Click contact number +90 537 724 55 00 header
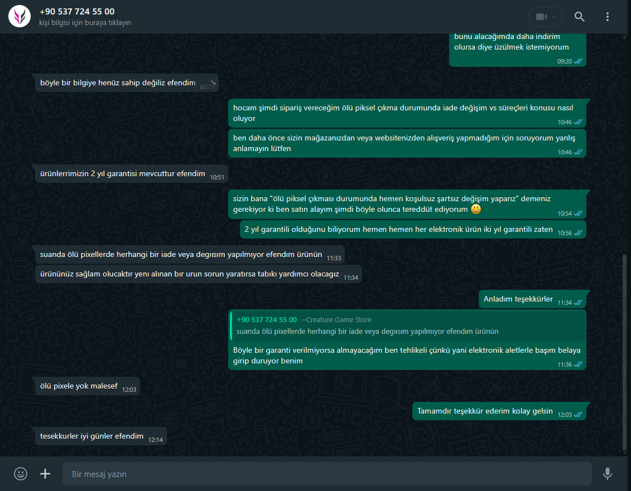The image size is (631, 491). click(77, 12)
